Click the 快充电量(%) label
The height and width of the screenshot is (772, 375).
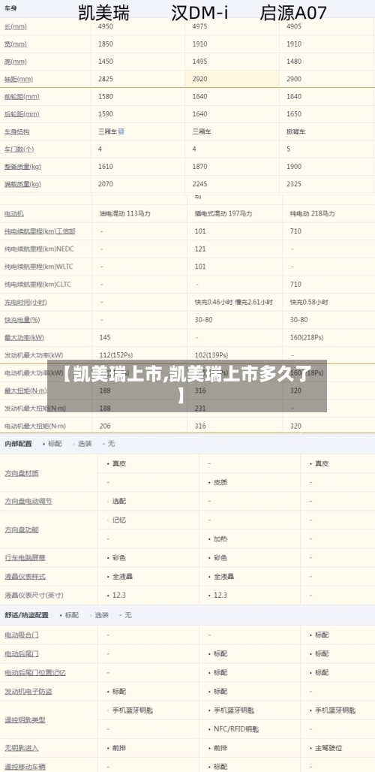pos(22,319)
